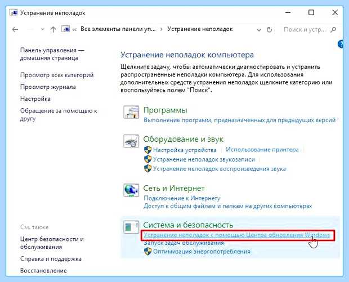
Task: Open 'Восстановление' link in See also
Action: coord(43,271)
